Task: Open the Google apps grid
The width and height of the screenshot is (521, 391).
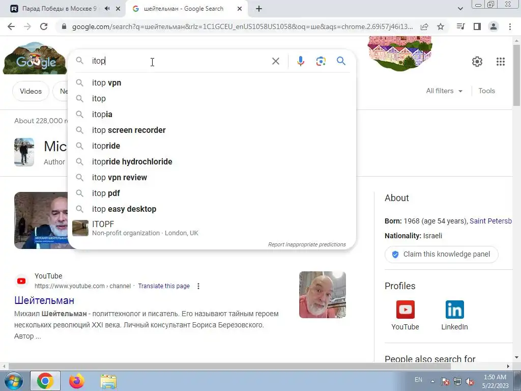Action: coord(501,62)
